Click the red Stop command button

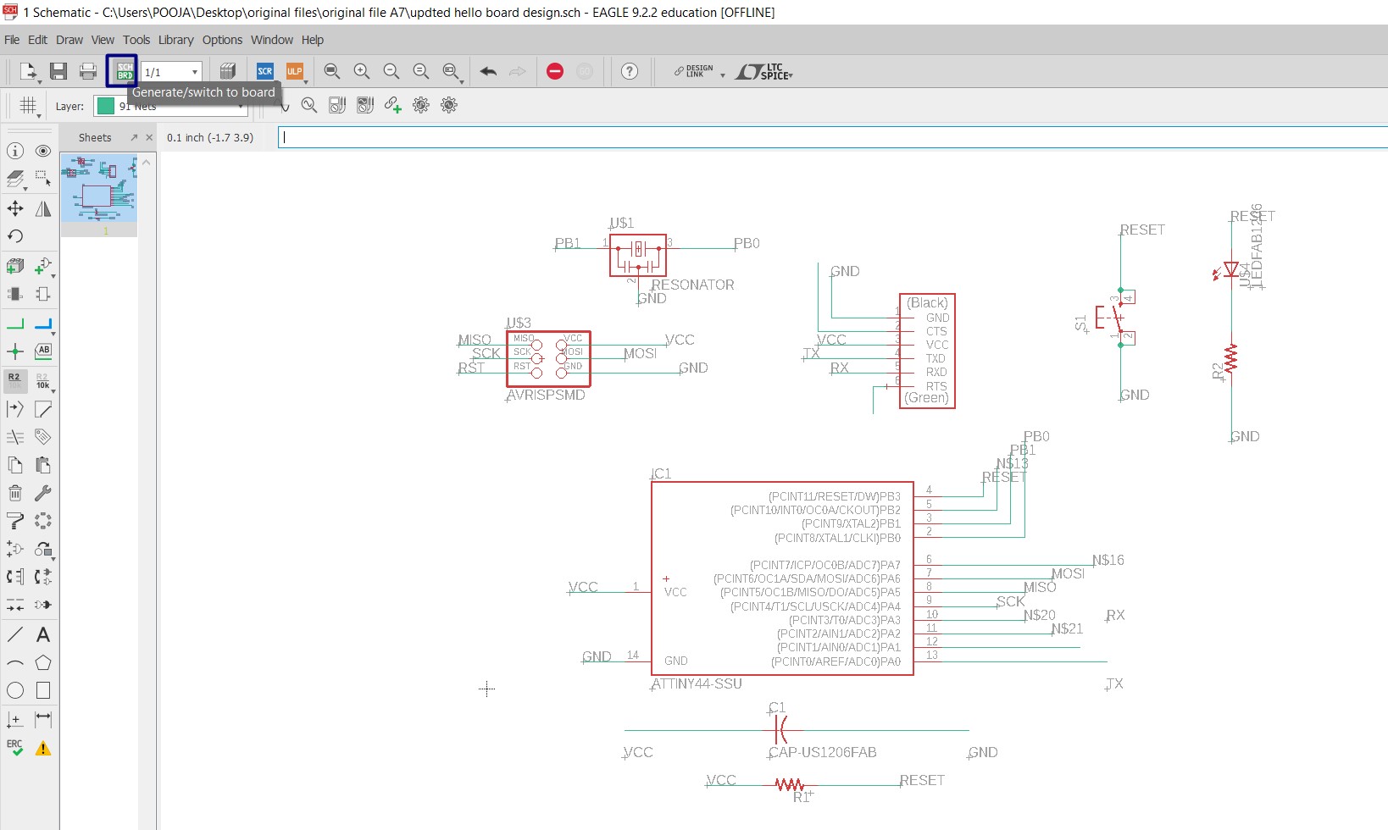pyautogui.click(x=555, y=71)
